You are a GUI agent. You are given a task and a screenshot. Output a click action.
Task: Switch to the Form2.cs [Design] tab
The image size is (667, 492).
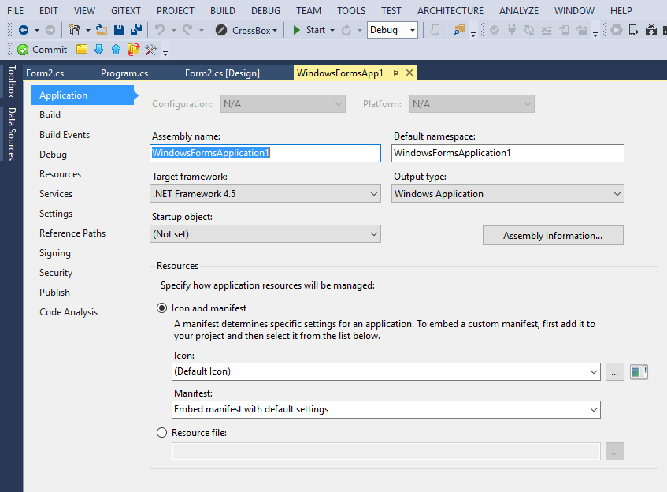(x=222, y=73)
